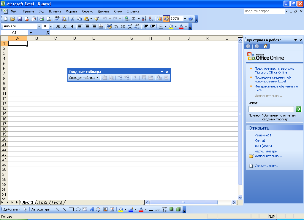Launch the Chart Wizard icon
Image resolution: width=304 pixels, height=220 pixels.
pyautogui.click(x=159, y=19)
